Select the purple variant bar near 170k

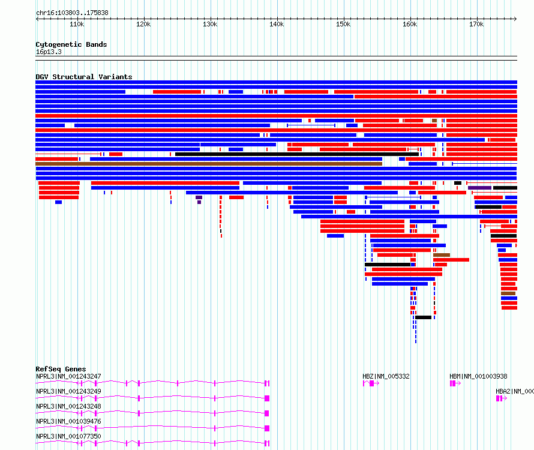479,188
